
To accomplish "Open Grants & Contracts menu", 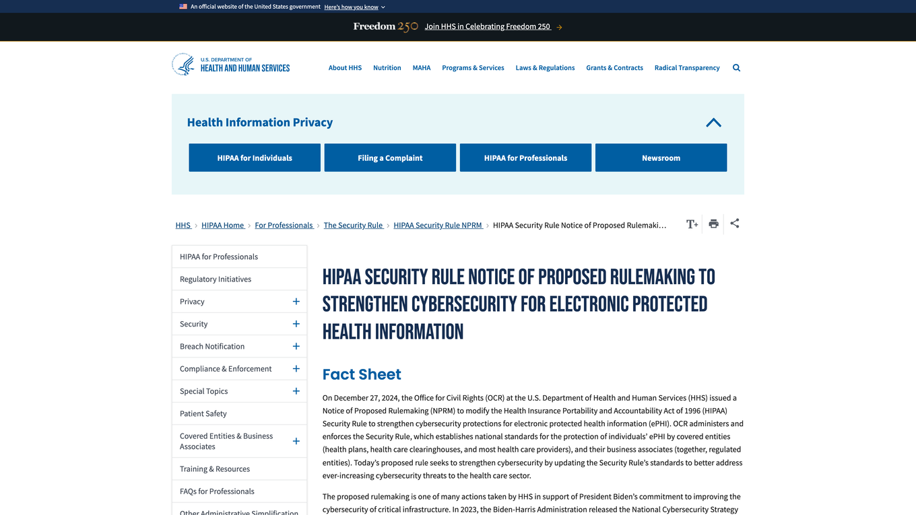I will 614,68.
